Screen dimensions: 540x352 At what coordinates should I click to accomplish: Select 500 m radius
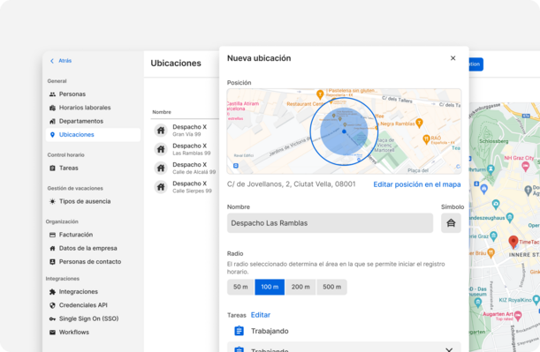[x=331, y=287]
